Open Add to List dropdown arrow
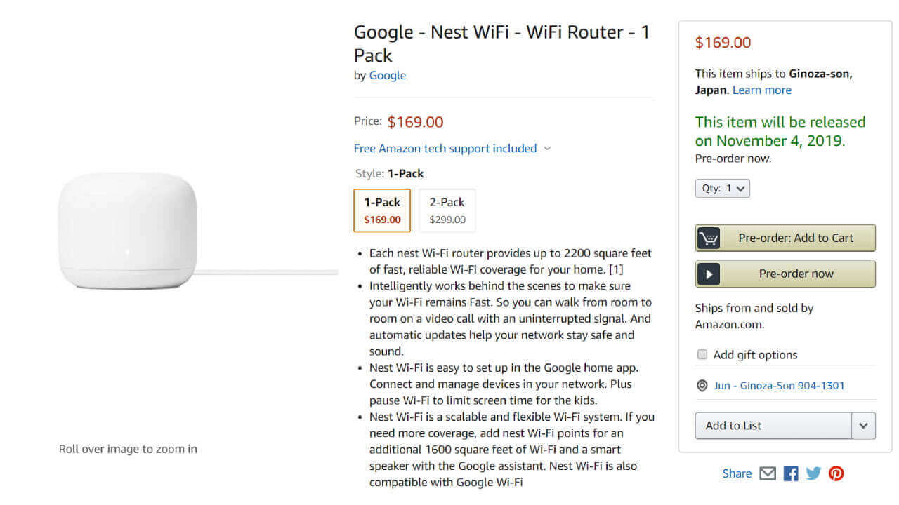This screenshot has height=505, width=899. tap(863, 426)
